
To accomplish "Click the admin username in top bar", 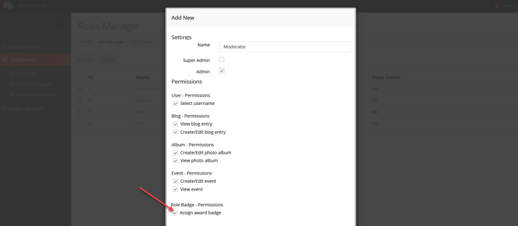I will (x=509, y=6).
